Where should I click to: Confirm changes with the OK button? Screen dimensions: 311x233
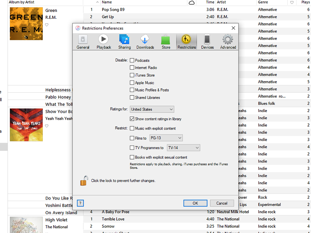coord(195,203)
